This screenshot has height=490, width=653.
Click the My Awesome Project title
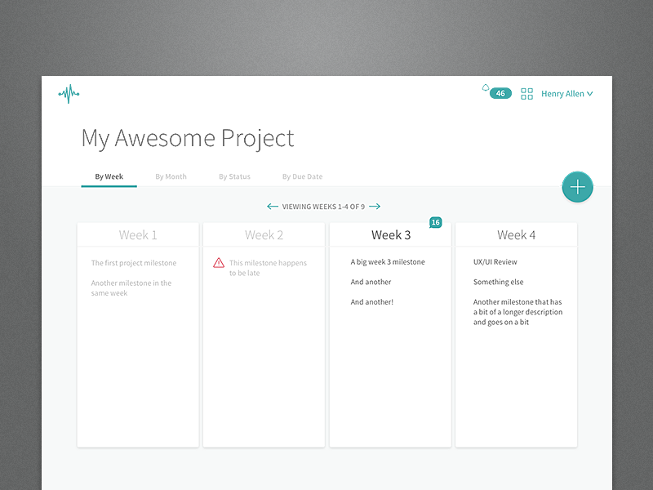pyautogui.click(x=187, y=138)
